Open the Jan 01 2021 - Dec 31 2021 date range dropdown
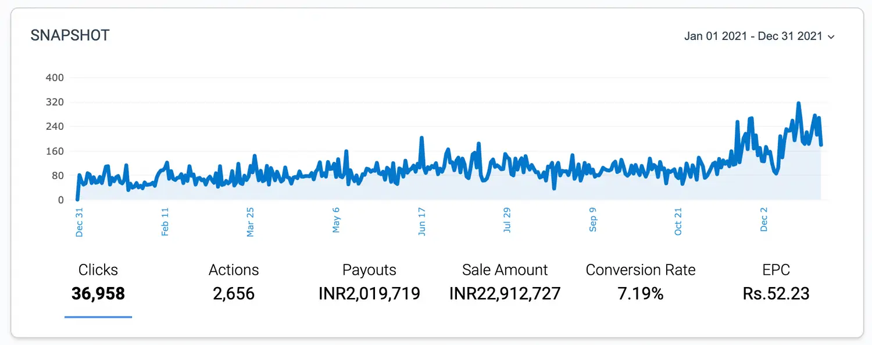 [753, 36]
